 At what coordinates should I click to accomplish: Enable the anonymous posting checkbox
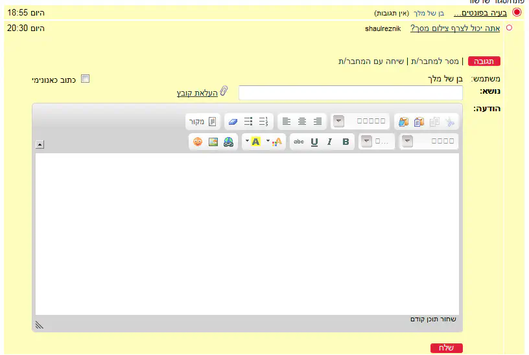coord(85,79)
